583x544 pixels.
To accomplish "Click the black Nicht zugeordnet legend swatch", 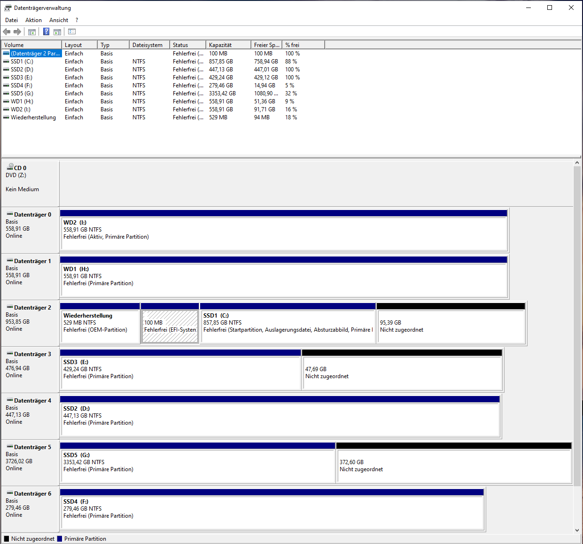I will 7,539.
